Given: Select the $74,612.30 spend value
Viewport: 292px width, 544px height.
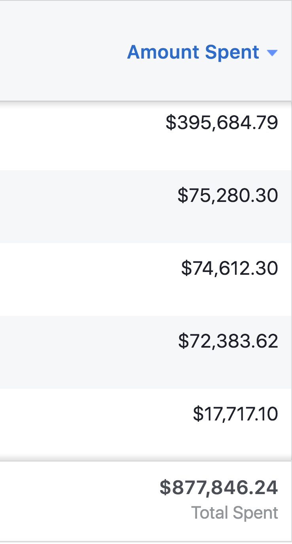Looking at the screenshot, I should pyautogui.click(x=229, y=268).
